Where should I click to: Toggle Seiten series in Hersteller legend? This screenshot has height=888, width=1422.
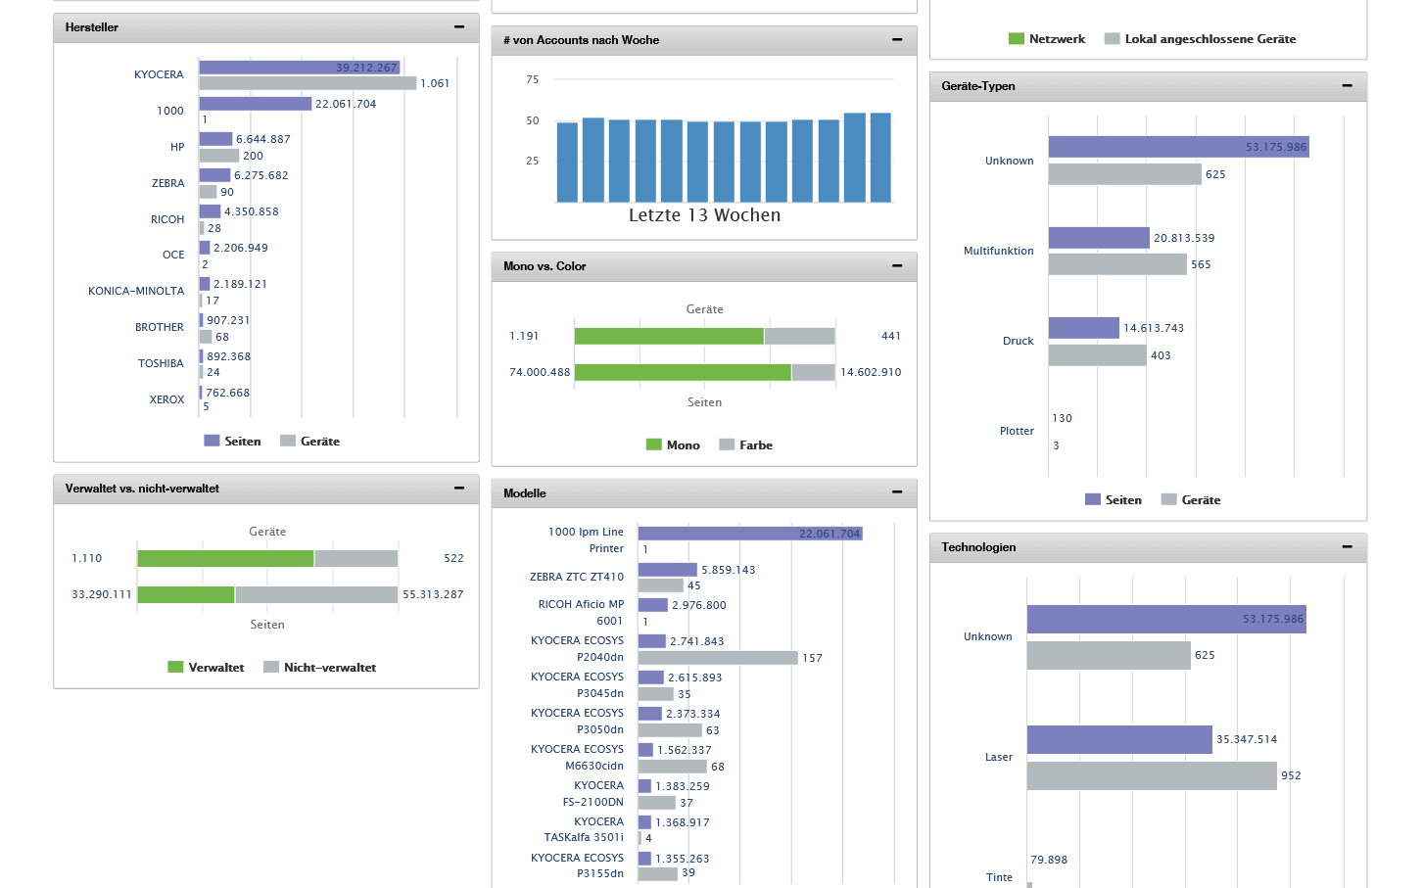coord(232,442)
